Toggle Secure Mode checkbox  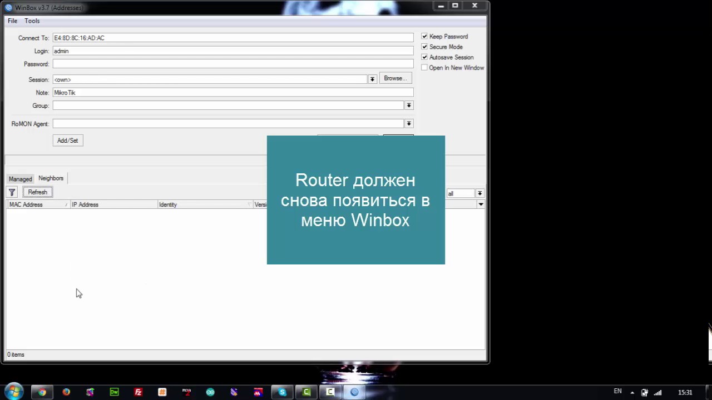pos(424,47)
